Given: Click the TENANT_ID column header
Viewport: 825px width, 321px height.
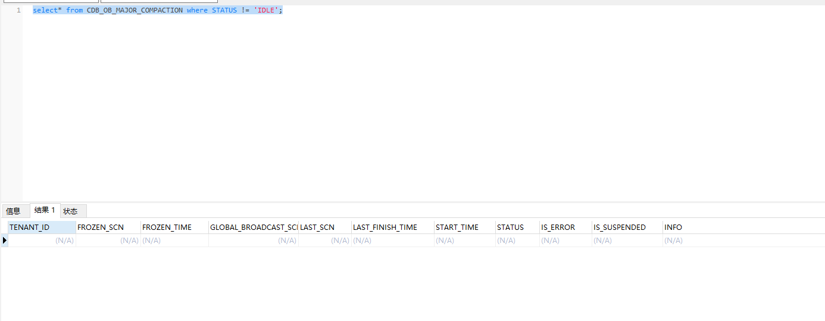Looking at the screenshot, I should [42, 227].
